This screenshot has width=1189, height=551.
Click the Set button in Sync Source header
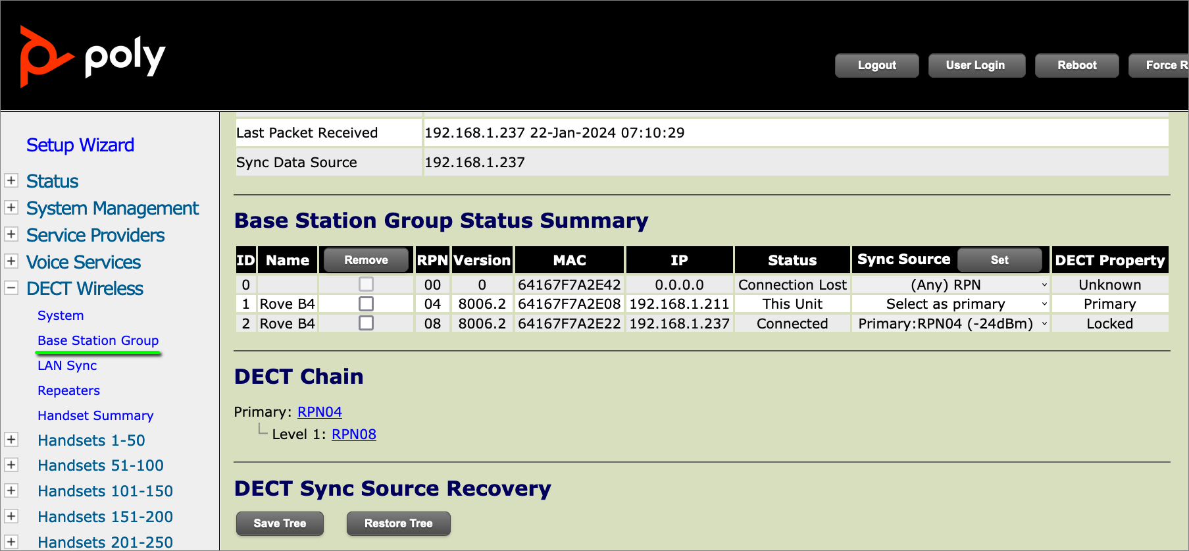(999, 260)
